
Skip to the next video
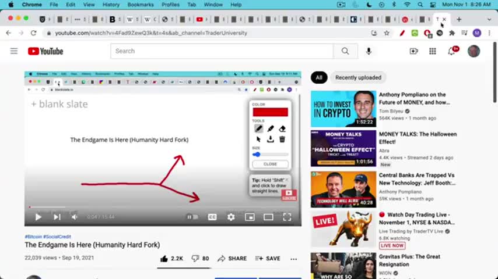point(57,217)
